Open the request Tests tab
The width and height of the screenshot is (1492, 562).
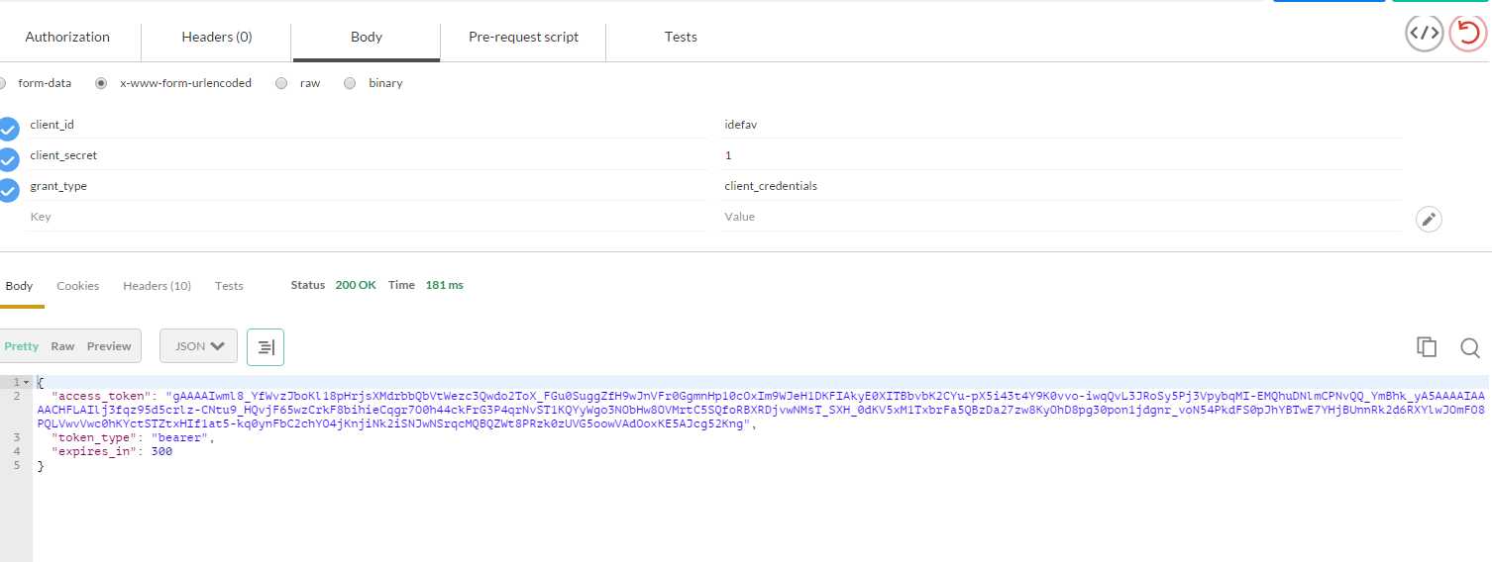pos(681,37)
